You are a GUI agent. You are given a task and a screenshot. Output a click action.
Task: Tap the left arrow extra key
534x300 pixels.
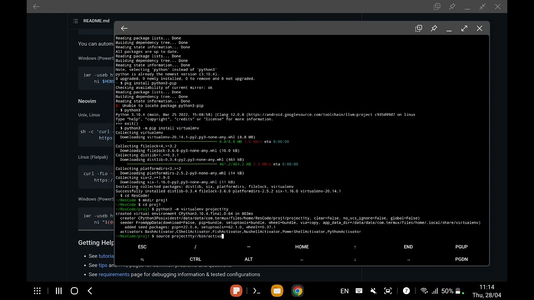coord(302,259)
